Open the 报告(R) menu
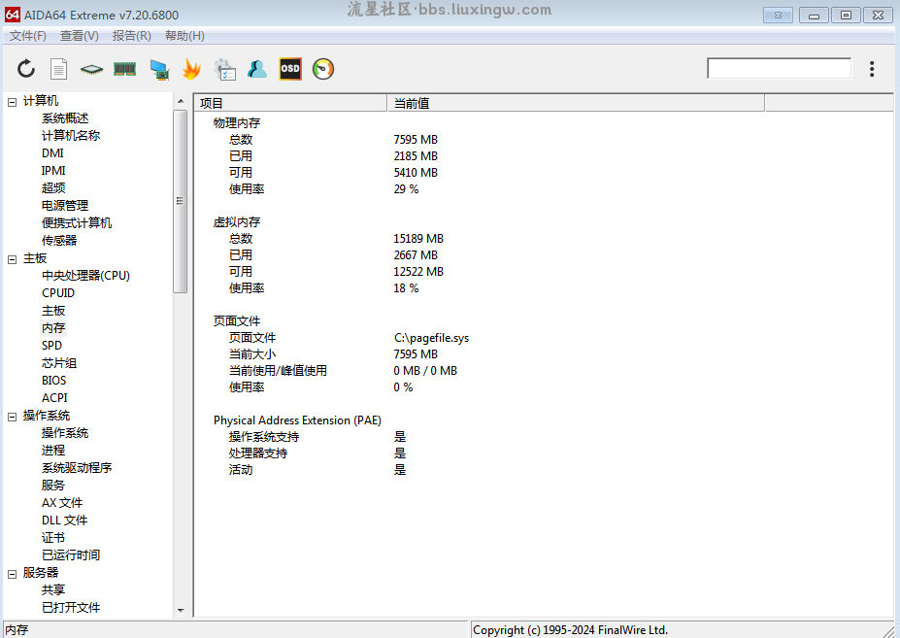This screenshot has height=638, width=900. [131, 36]
